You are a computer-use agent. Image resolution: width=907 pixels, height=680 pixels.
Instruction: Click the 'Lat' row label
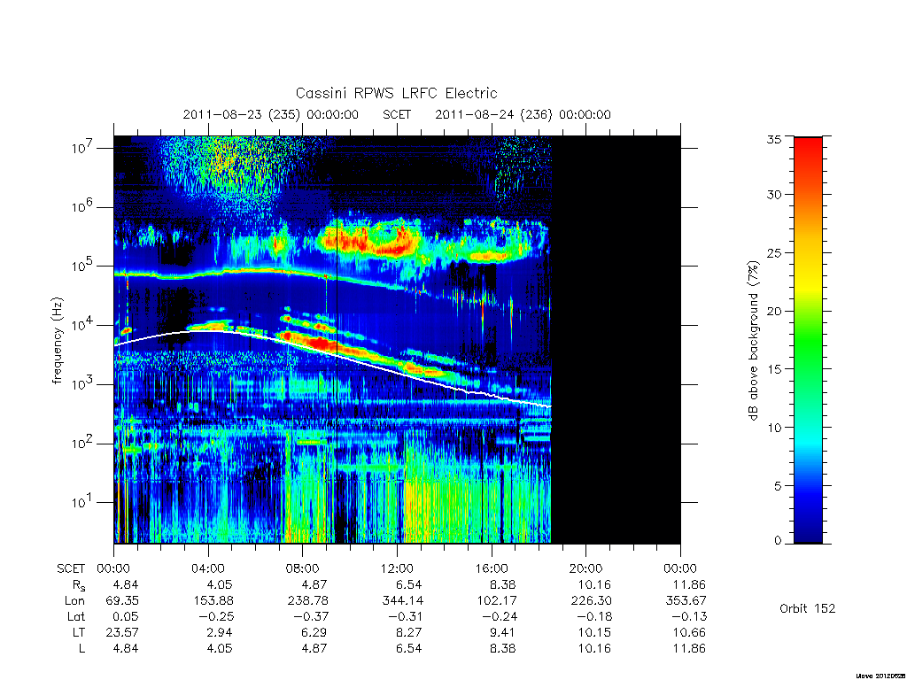point(76,616)
